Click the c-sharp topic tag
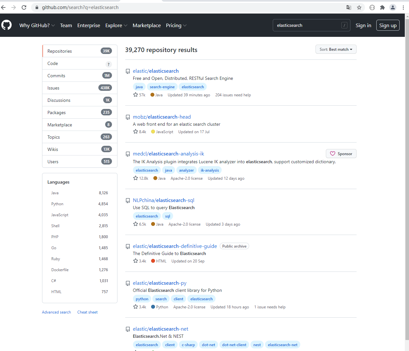Viewport: 409px width, 351px height. tap(188, 345)
